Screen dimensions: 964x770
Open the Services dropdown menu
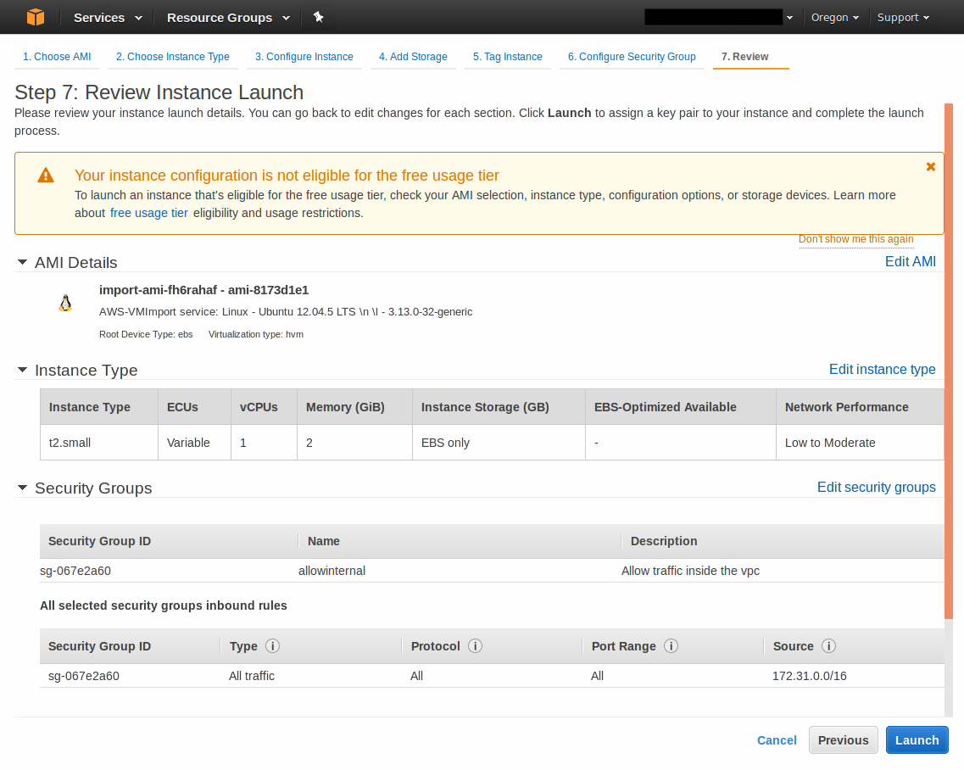coord(106,17)
